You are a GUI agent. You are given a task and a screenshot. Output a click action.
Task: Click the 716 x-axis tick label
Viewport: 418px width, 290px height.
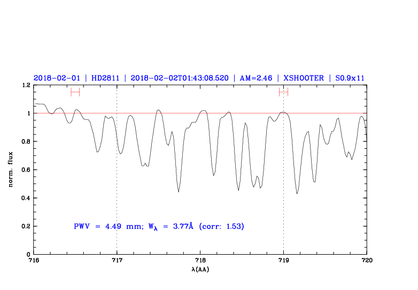34,261
